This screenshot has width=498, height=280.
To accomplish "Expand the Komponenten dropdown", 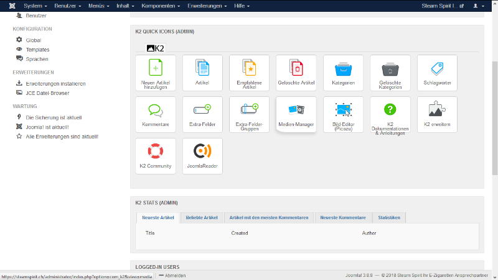I will coord(161,6).
